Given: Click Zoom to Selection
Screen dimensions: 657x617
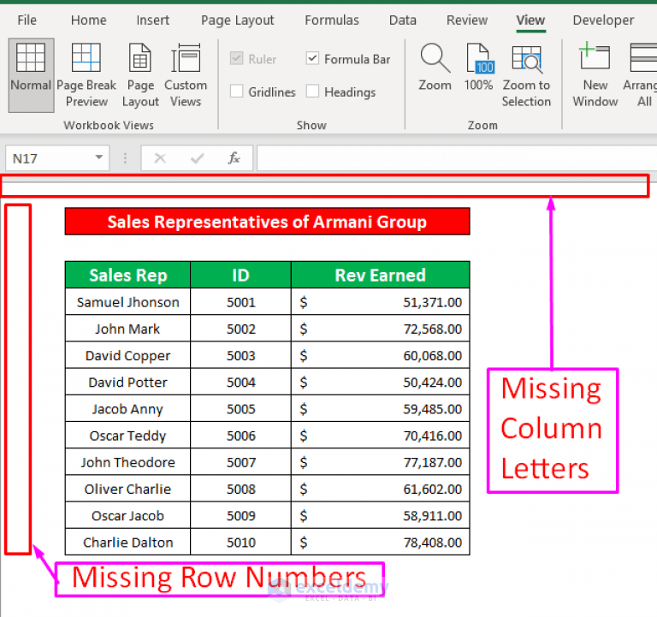Looking at the screenshot, I should tap(526, 75).
